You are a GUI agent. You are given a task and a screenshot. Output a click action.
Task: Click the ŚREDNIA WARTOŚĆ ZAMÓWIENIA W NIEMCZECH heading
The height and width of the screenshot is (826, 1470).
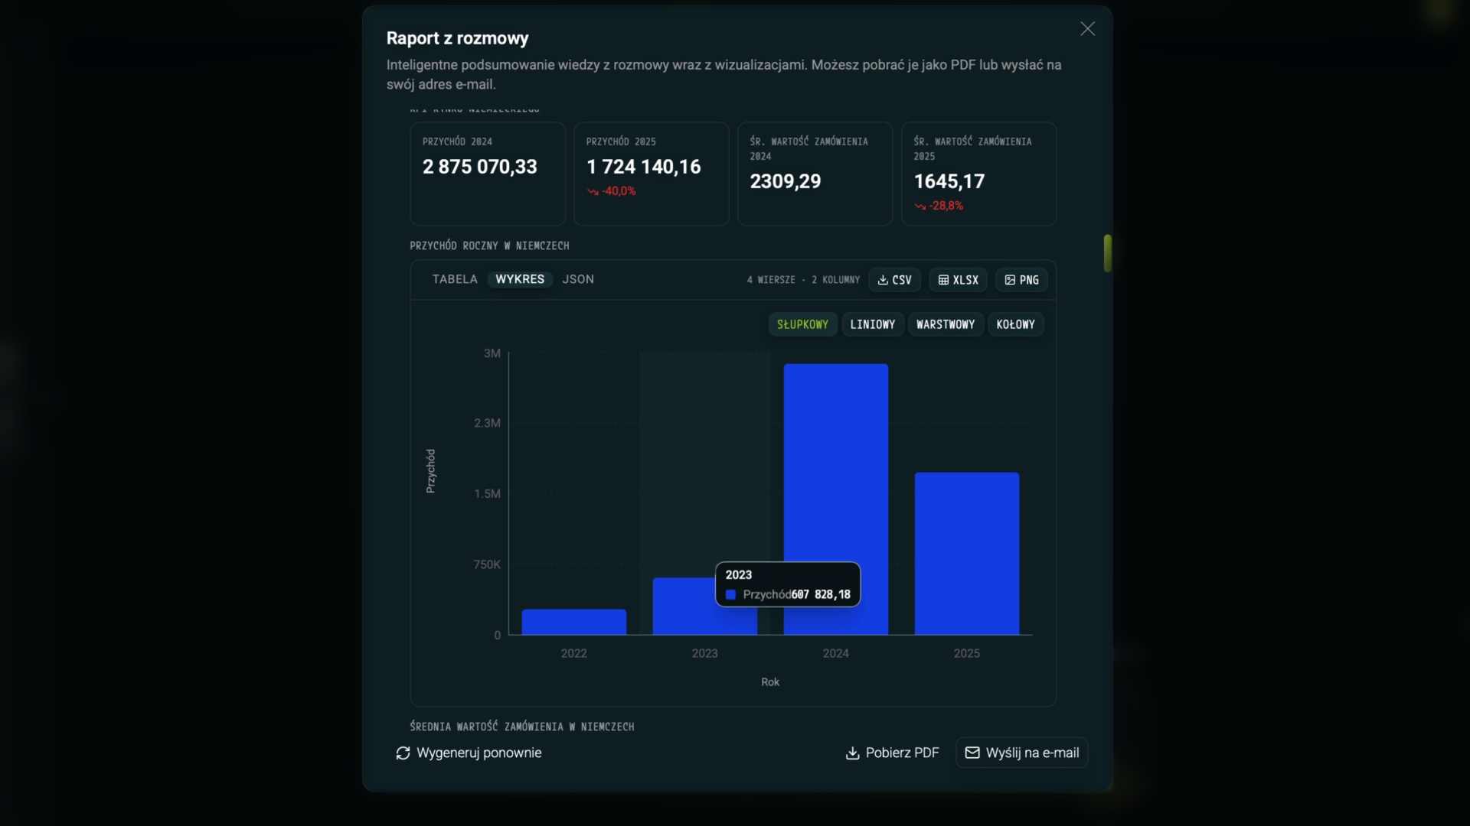[x=522, y=727]
